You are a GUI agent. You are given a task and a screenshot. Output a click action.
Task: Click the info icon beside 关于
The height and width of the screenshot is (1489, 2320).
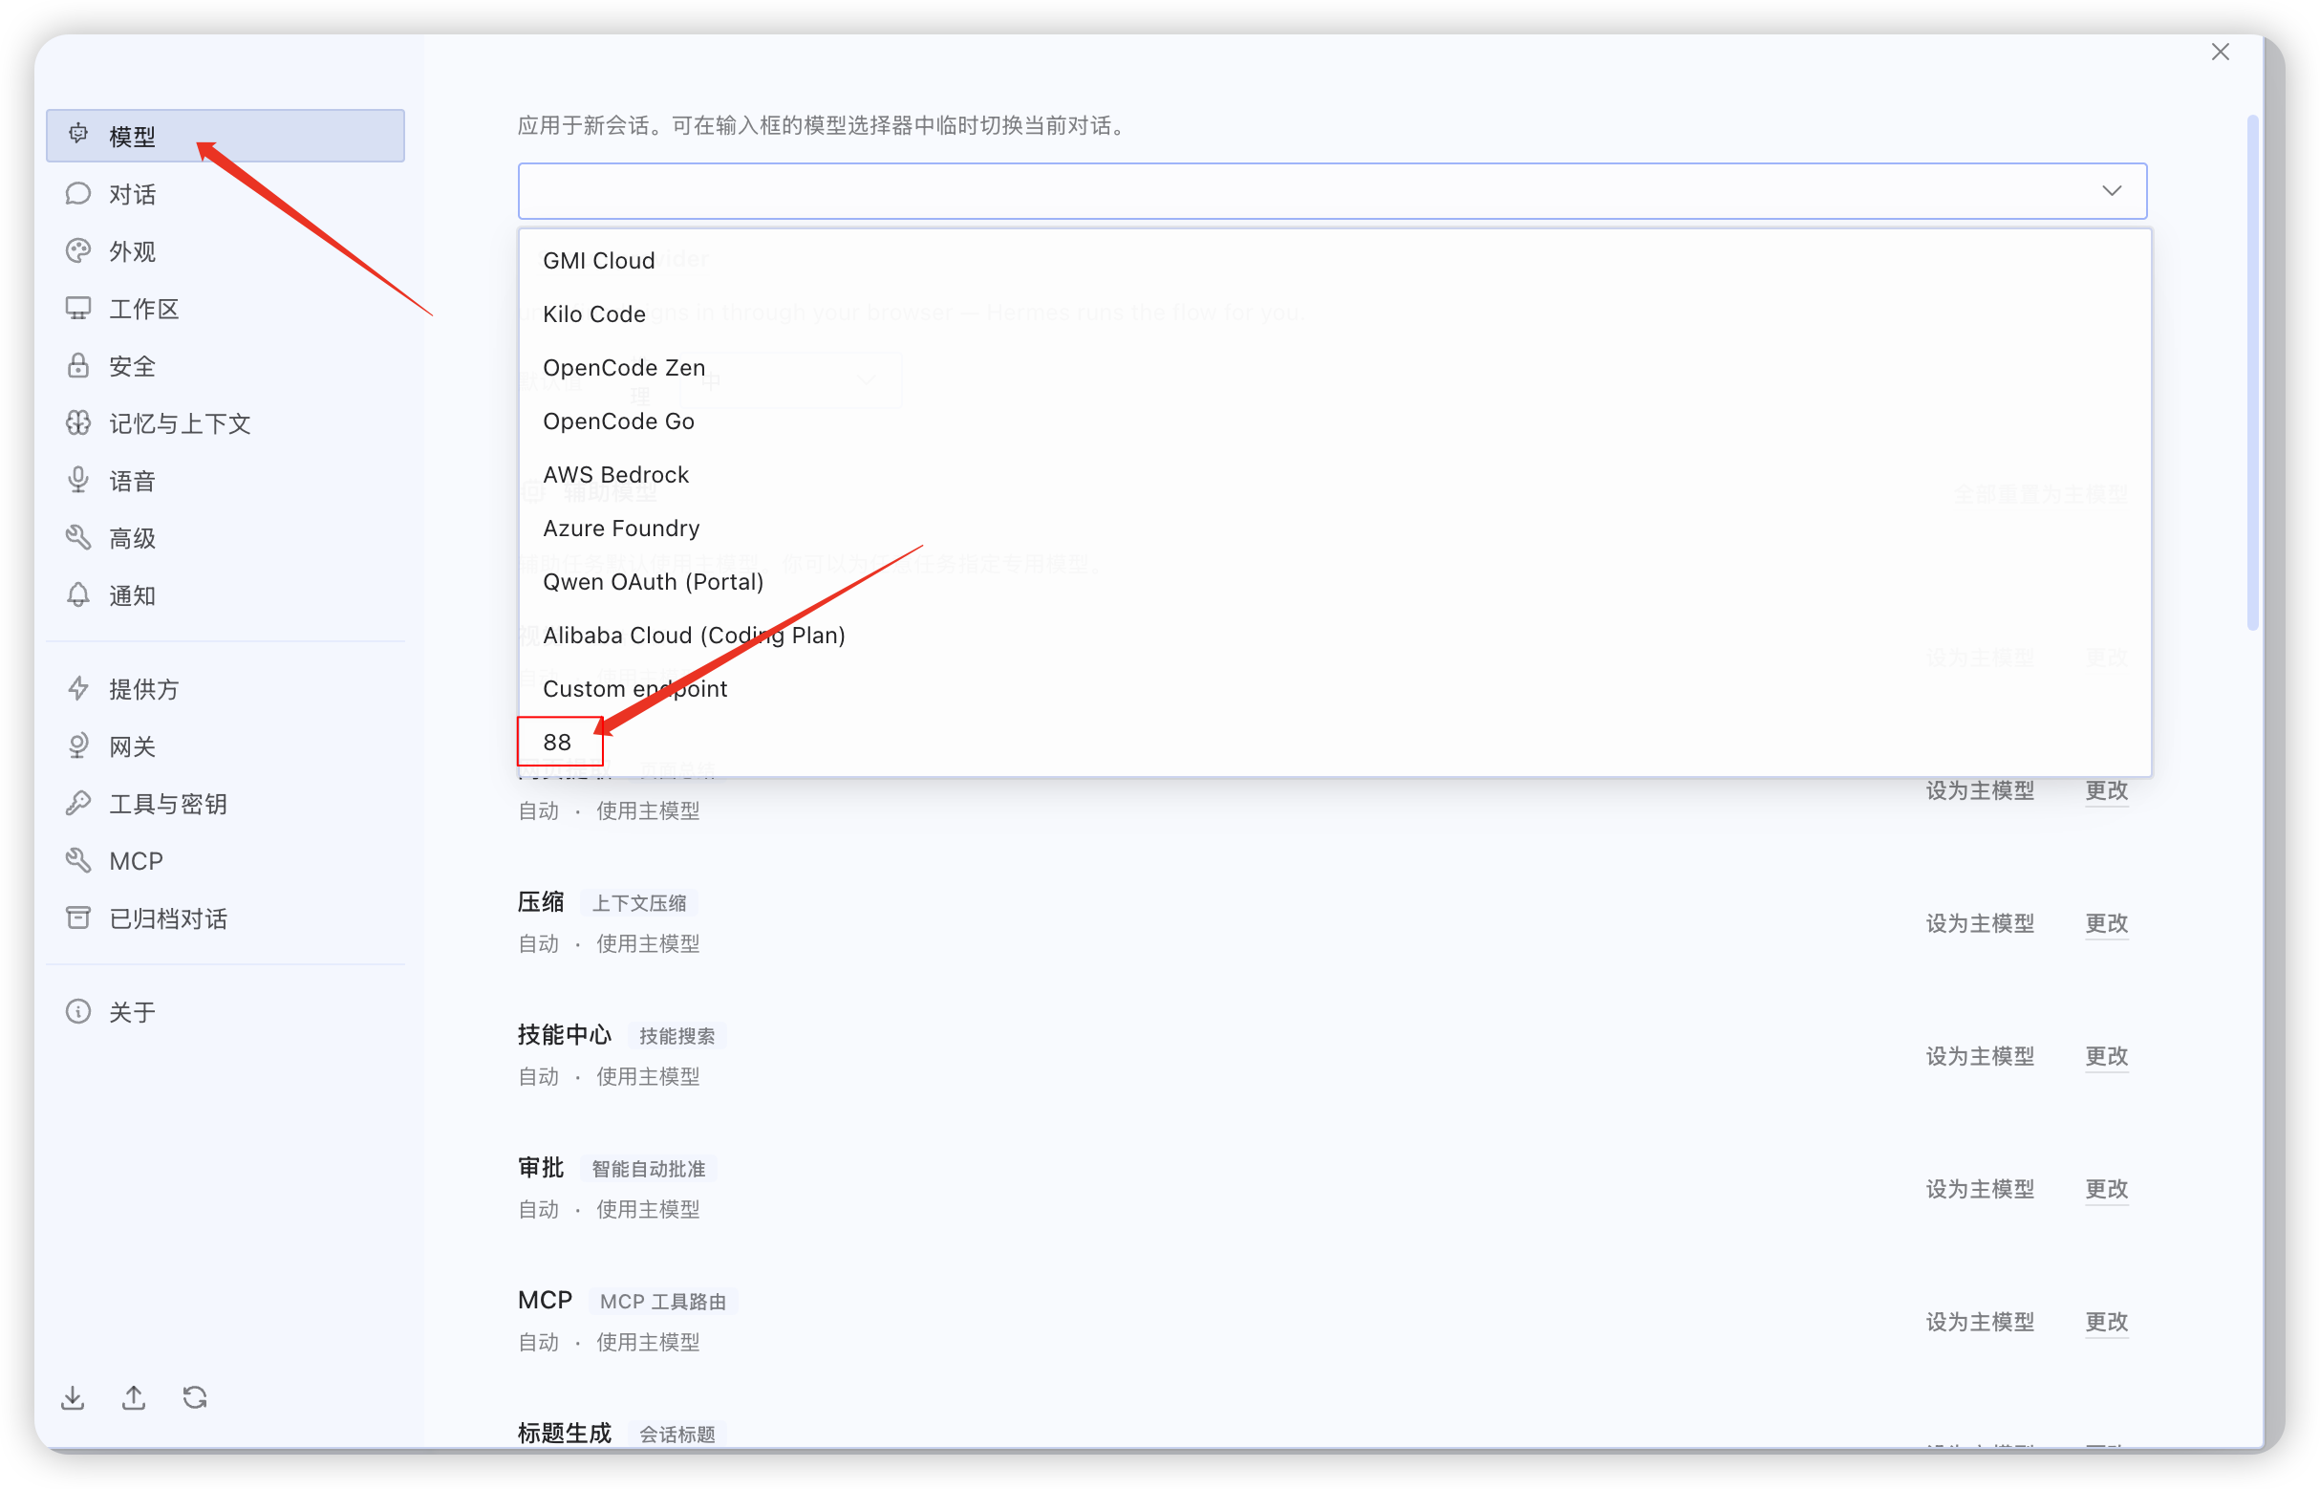pyautogui.click(x=78, y=1012)
